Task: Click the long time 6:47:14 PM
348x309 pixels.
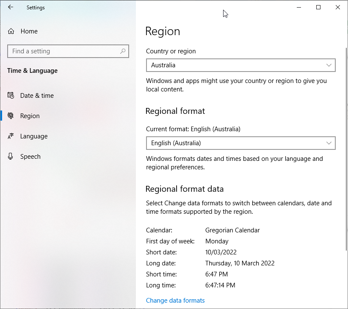Action: click(220, 285)
